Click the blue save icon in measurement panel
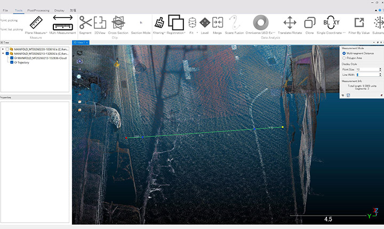 348,95
